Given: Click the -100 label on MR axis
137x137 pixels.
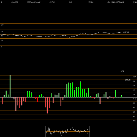Looking at the screenshot, I should point(134,121).
